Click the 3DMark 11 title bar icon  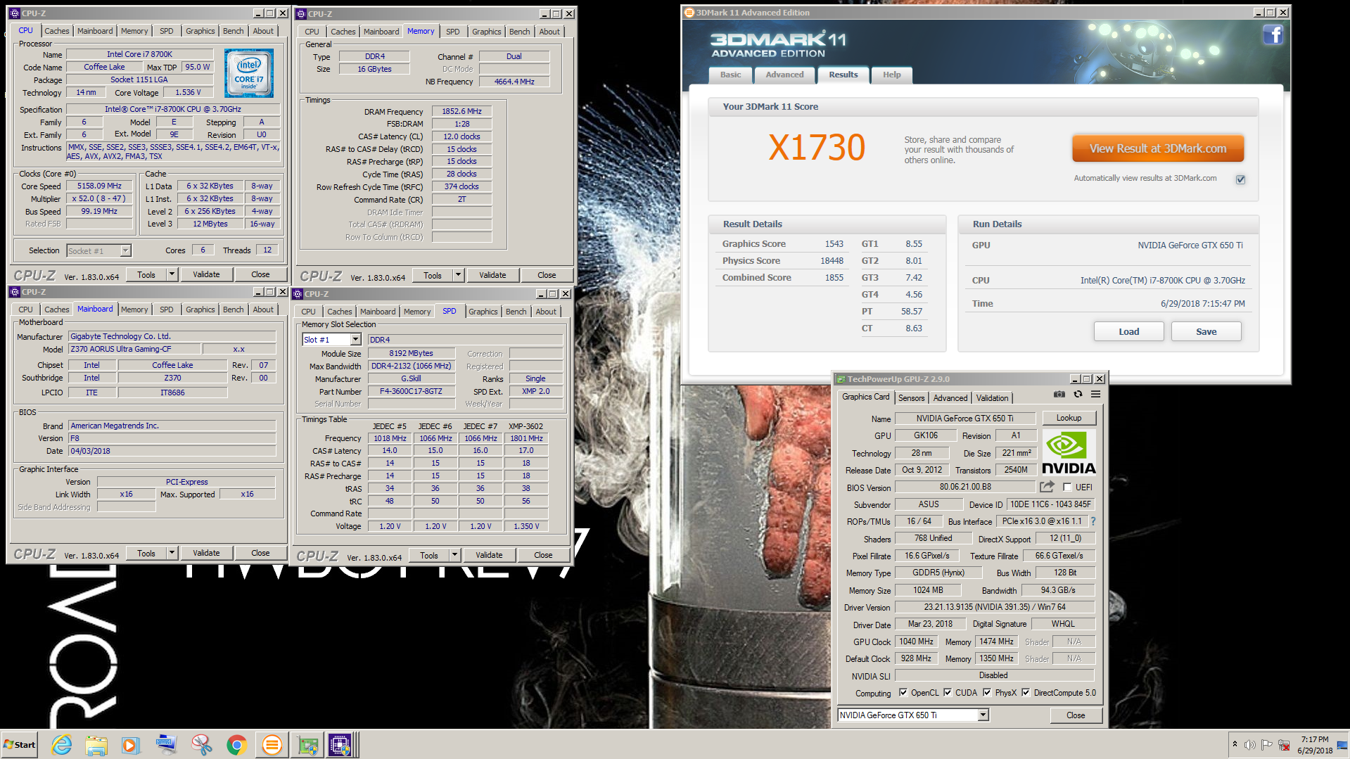click(689, 13)
